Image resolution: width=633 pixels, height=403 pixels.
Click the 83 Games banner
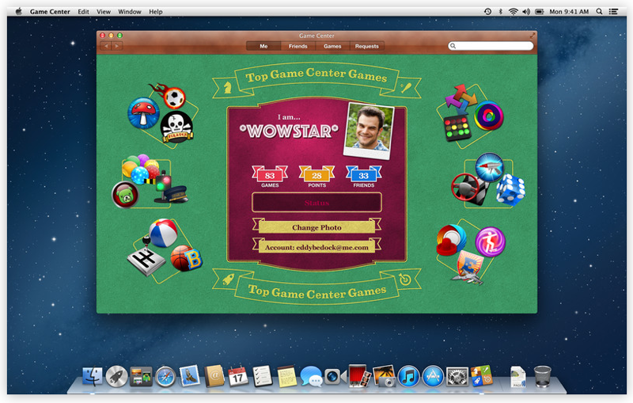(x=270, y=177)
